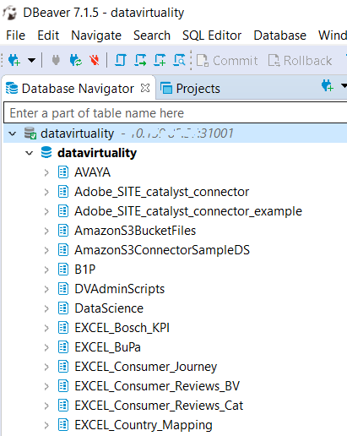The image size is (347, 436).
Task: Click the bold datavirtuality database icon
Action: point(46,152)
